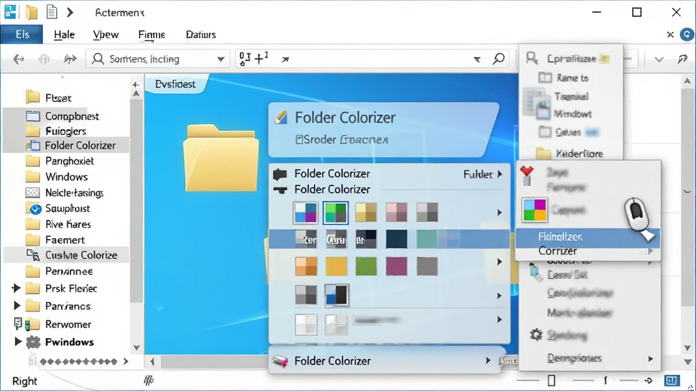Choose the olive green swatch

coord(366,266)
